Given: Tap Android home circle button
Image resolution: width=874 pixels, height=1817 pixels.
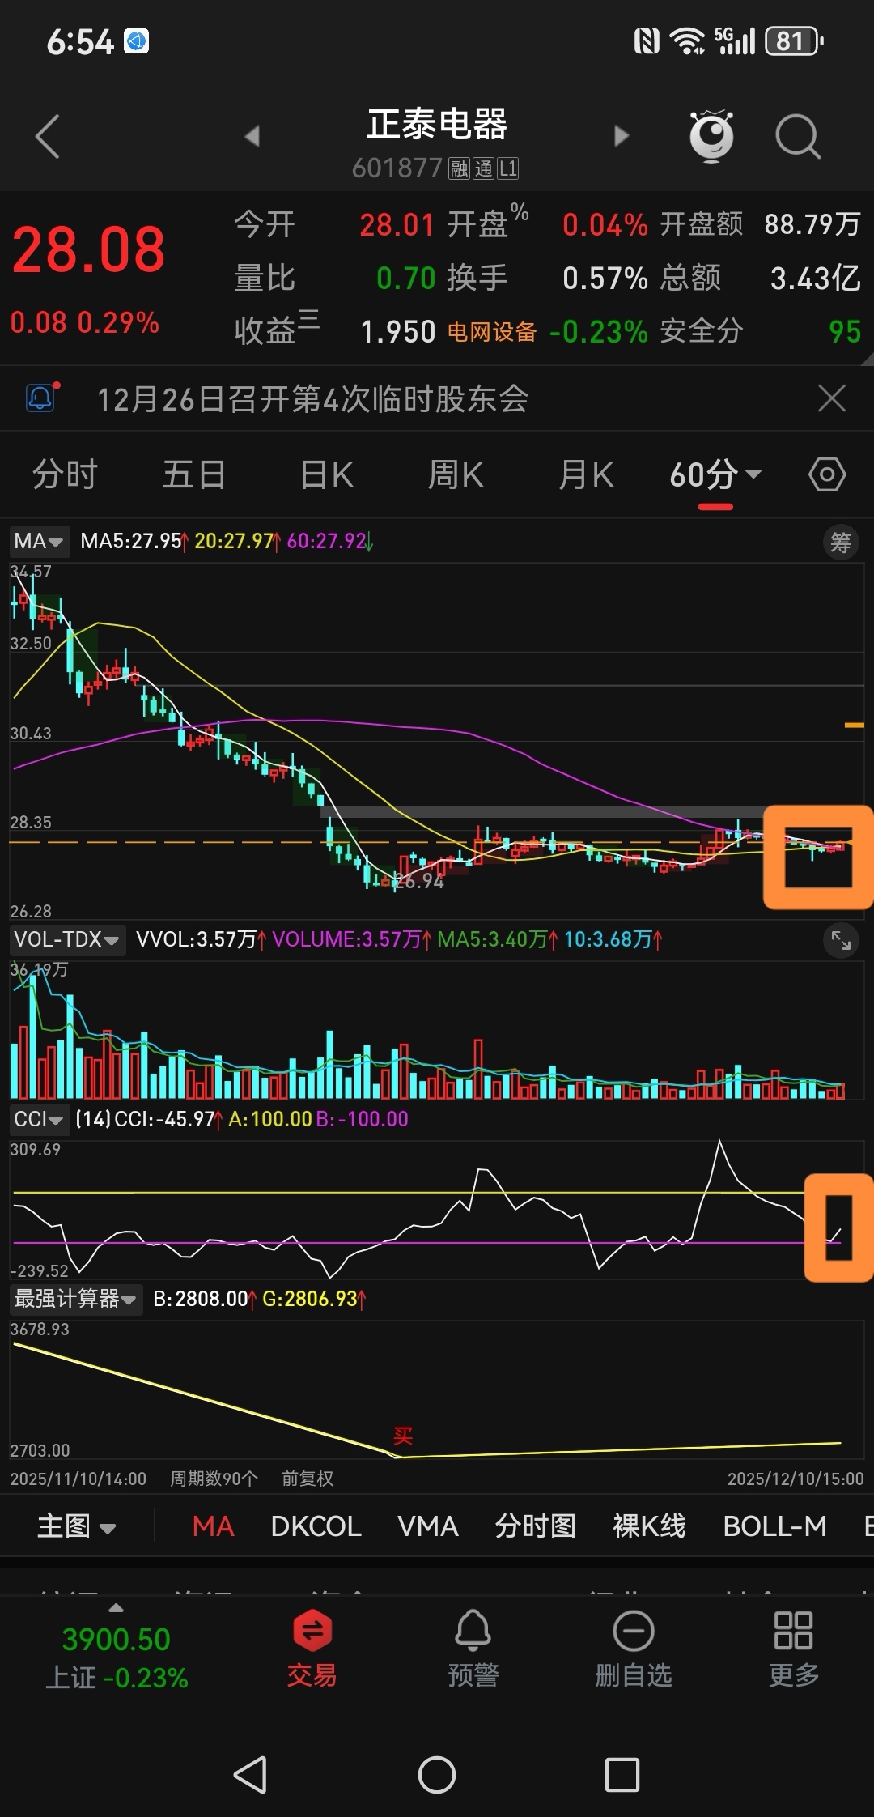Looking at the screenshot, I should 437,1775.
